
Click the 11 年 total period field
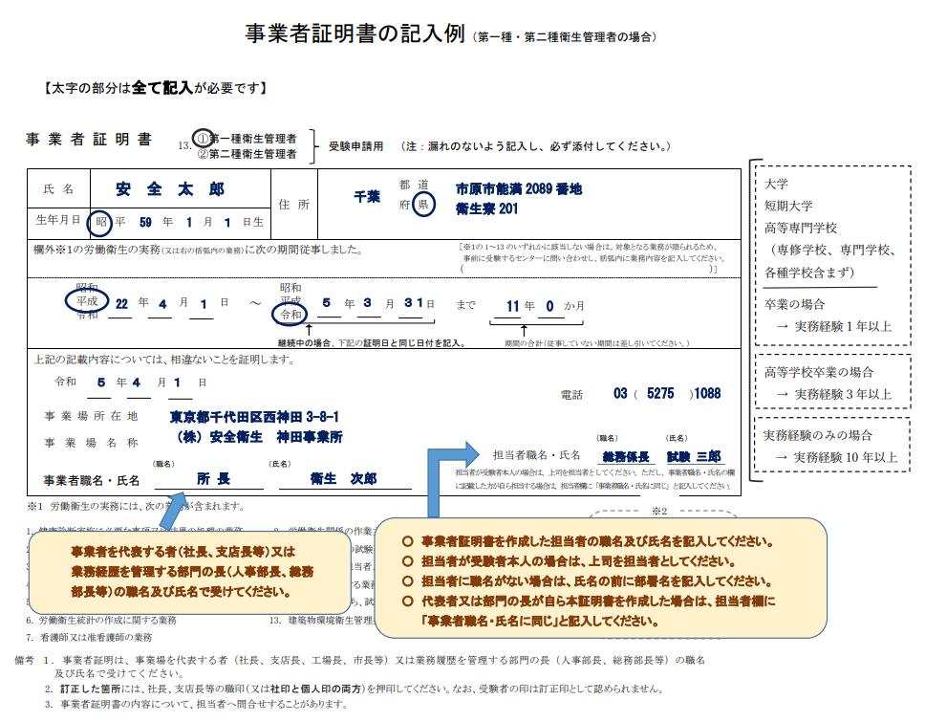pos(513,304)
